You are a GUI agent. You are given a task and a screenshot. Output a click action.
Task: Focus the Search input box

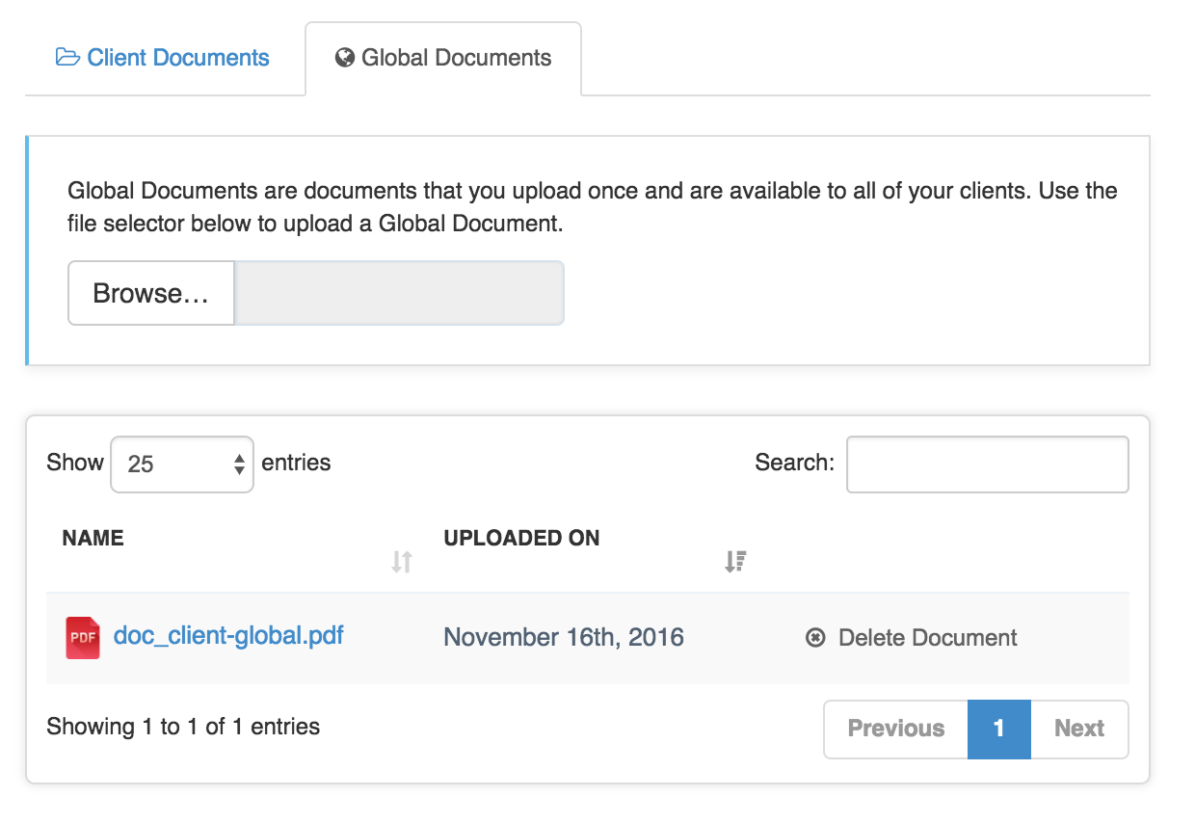click(x=988, y=465)
